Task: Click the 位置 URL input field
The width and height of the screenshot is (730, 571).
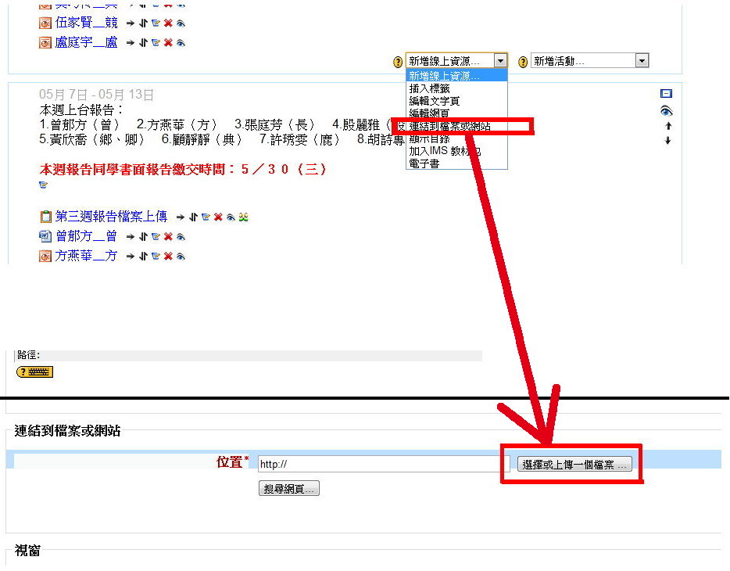Action: click(x=382, y=464)
